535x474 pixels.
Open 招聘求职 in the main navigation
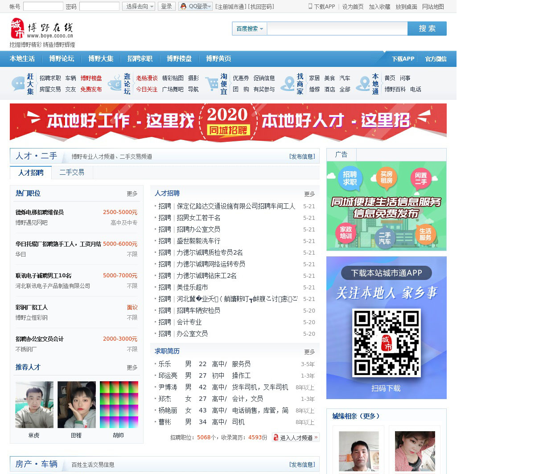coord(140,59)
